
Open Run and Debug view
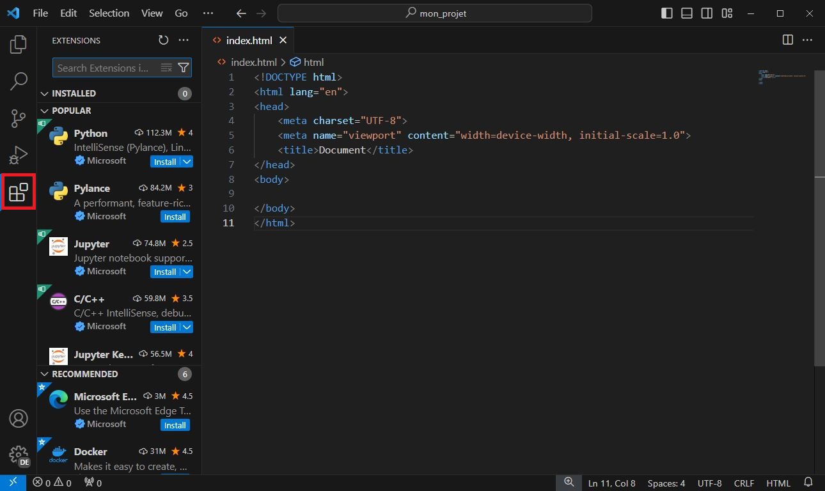click(19, 155)
